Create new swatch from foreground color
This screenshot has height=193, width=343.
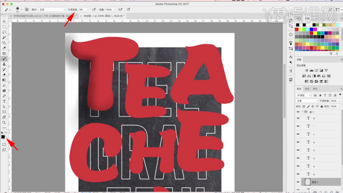[x=331, y=54]
